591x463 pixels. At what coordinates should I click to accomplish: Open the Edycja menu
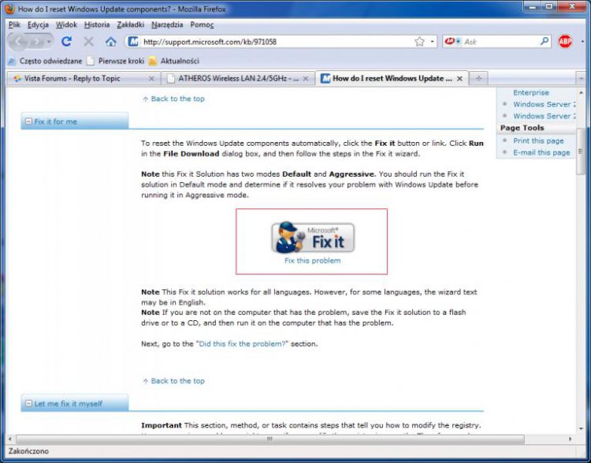(38, 24)
